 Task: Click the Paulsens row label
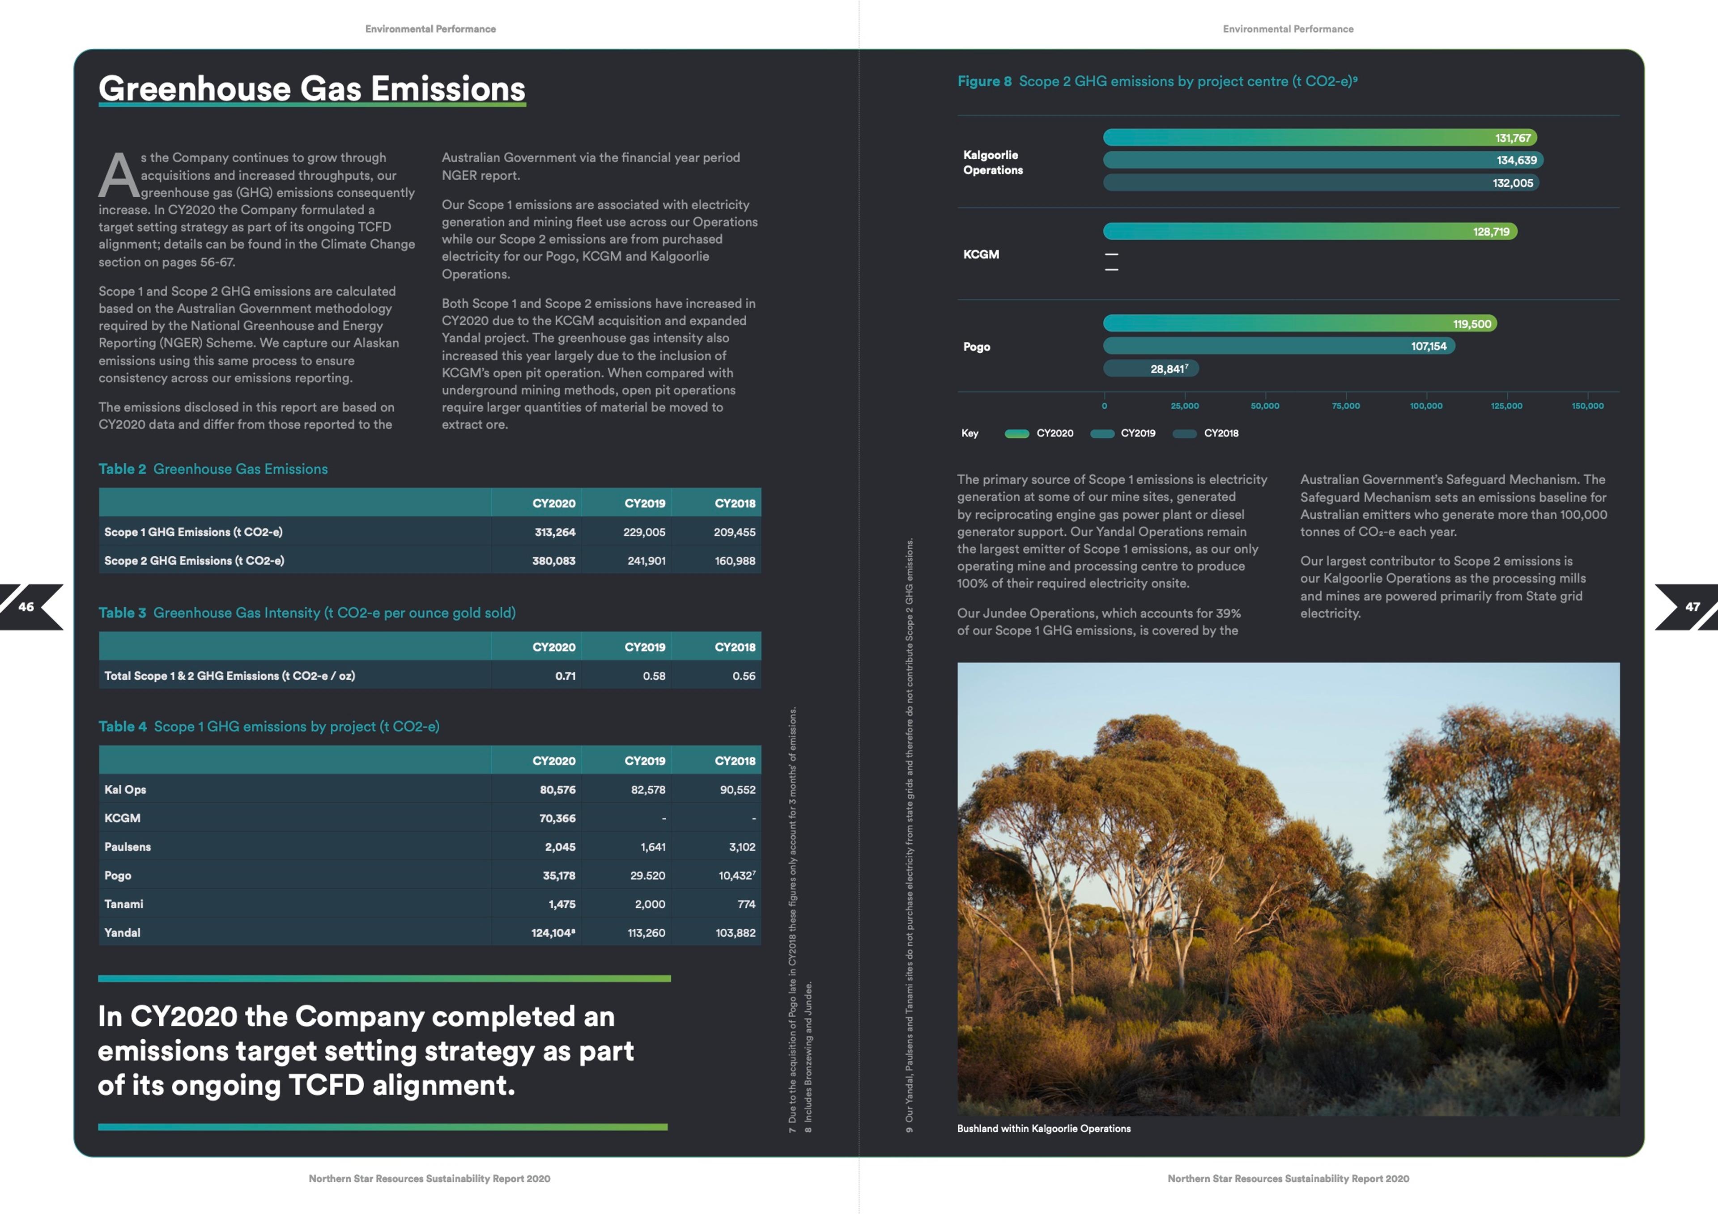127,846
